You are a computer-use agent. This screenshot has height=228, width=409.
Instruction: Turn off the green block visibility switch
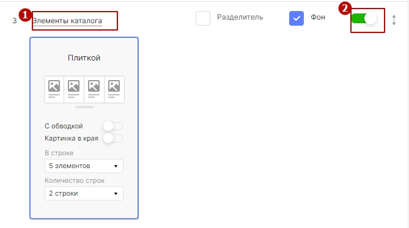coord(364,18)
